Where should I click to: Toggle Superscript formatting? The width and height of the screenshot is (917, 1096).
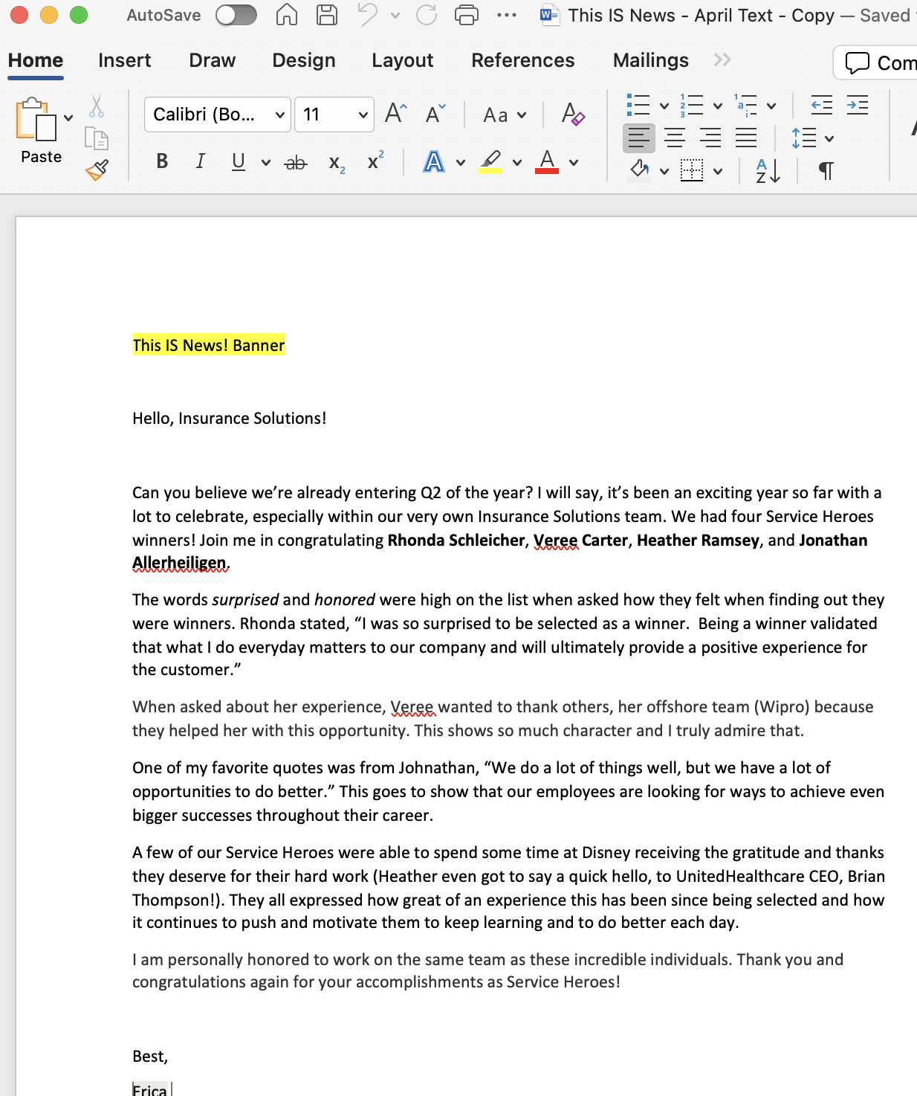tap(375, 161)
